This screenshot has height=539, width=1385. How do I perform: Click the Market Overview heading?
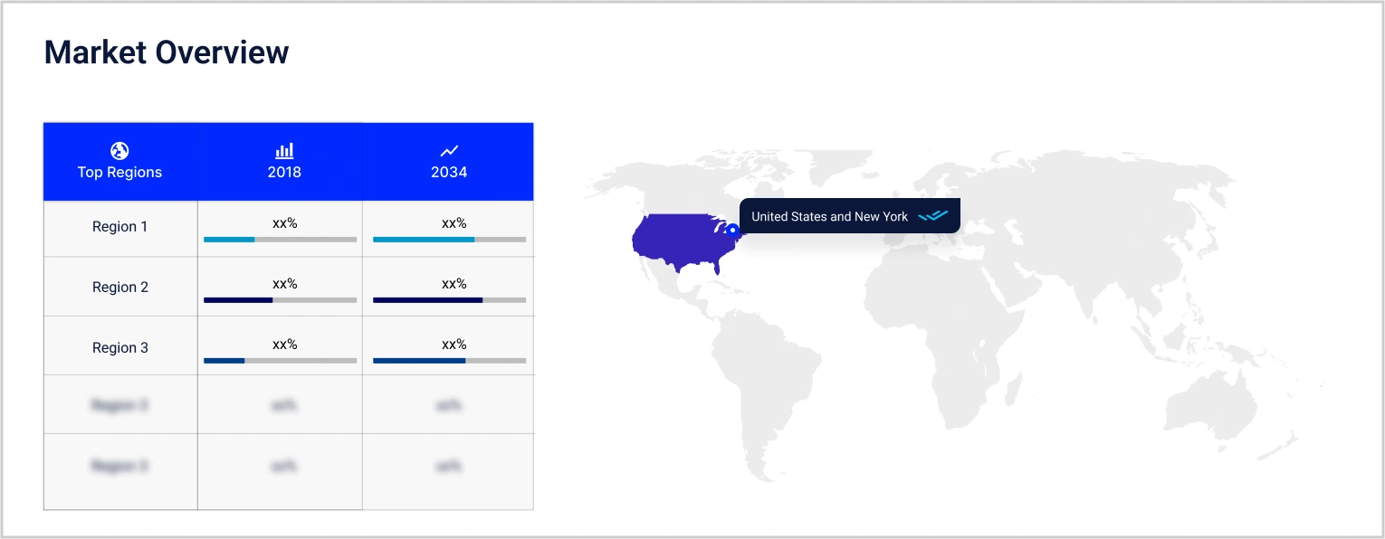click(167, 52)
